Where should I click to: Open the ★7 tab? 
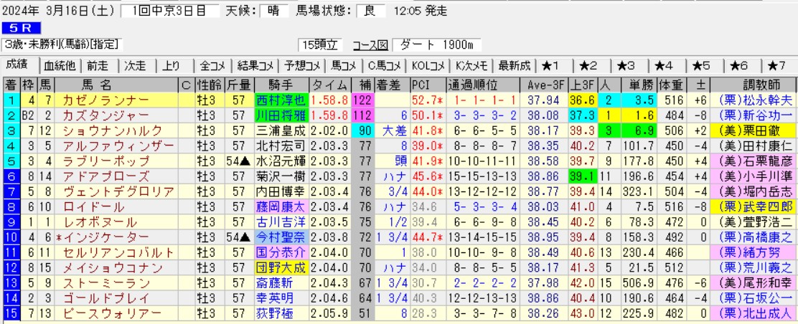point(777,66)
